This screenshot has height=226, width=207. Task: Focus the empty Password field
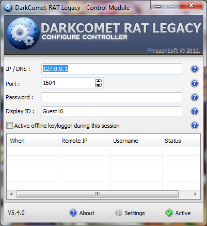tap(112, 97)
